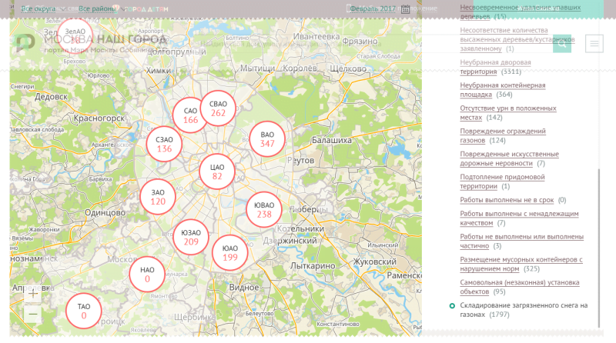Select the СВАО 262 map marker

click(218, 108)
